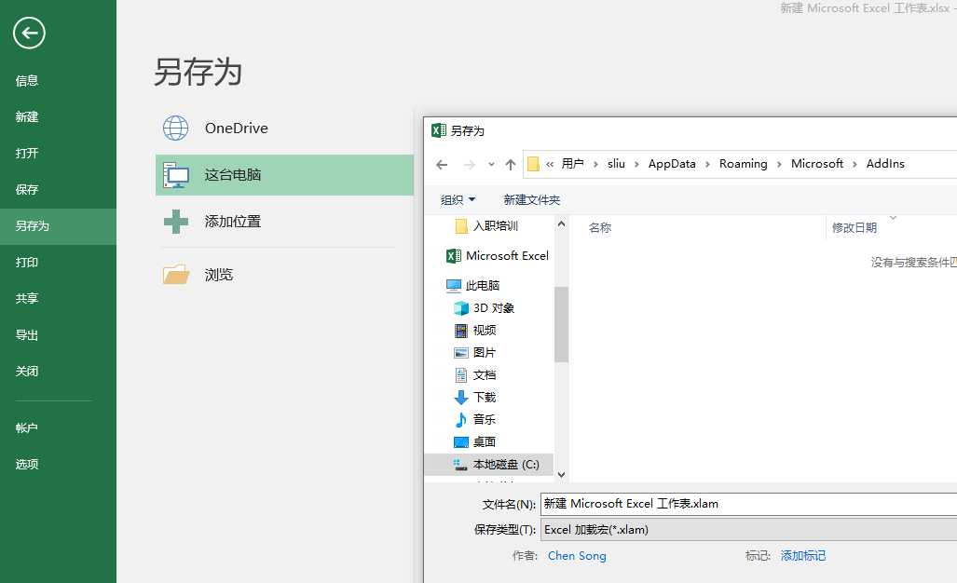Click navigation pane scrollbar thumb
The height and width of the screenshot is (583, 957).
pos(562,324)
